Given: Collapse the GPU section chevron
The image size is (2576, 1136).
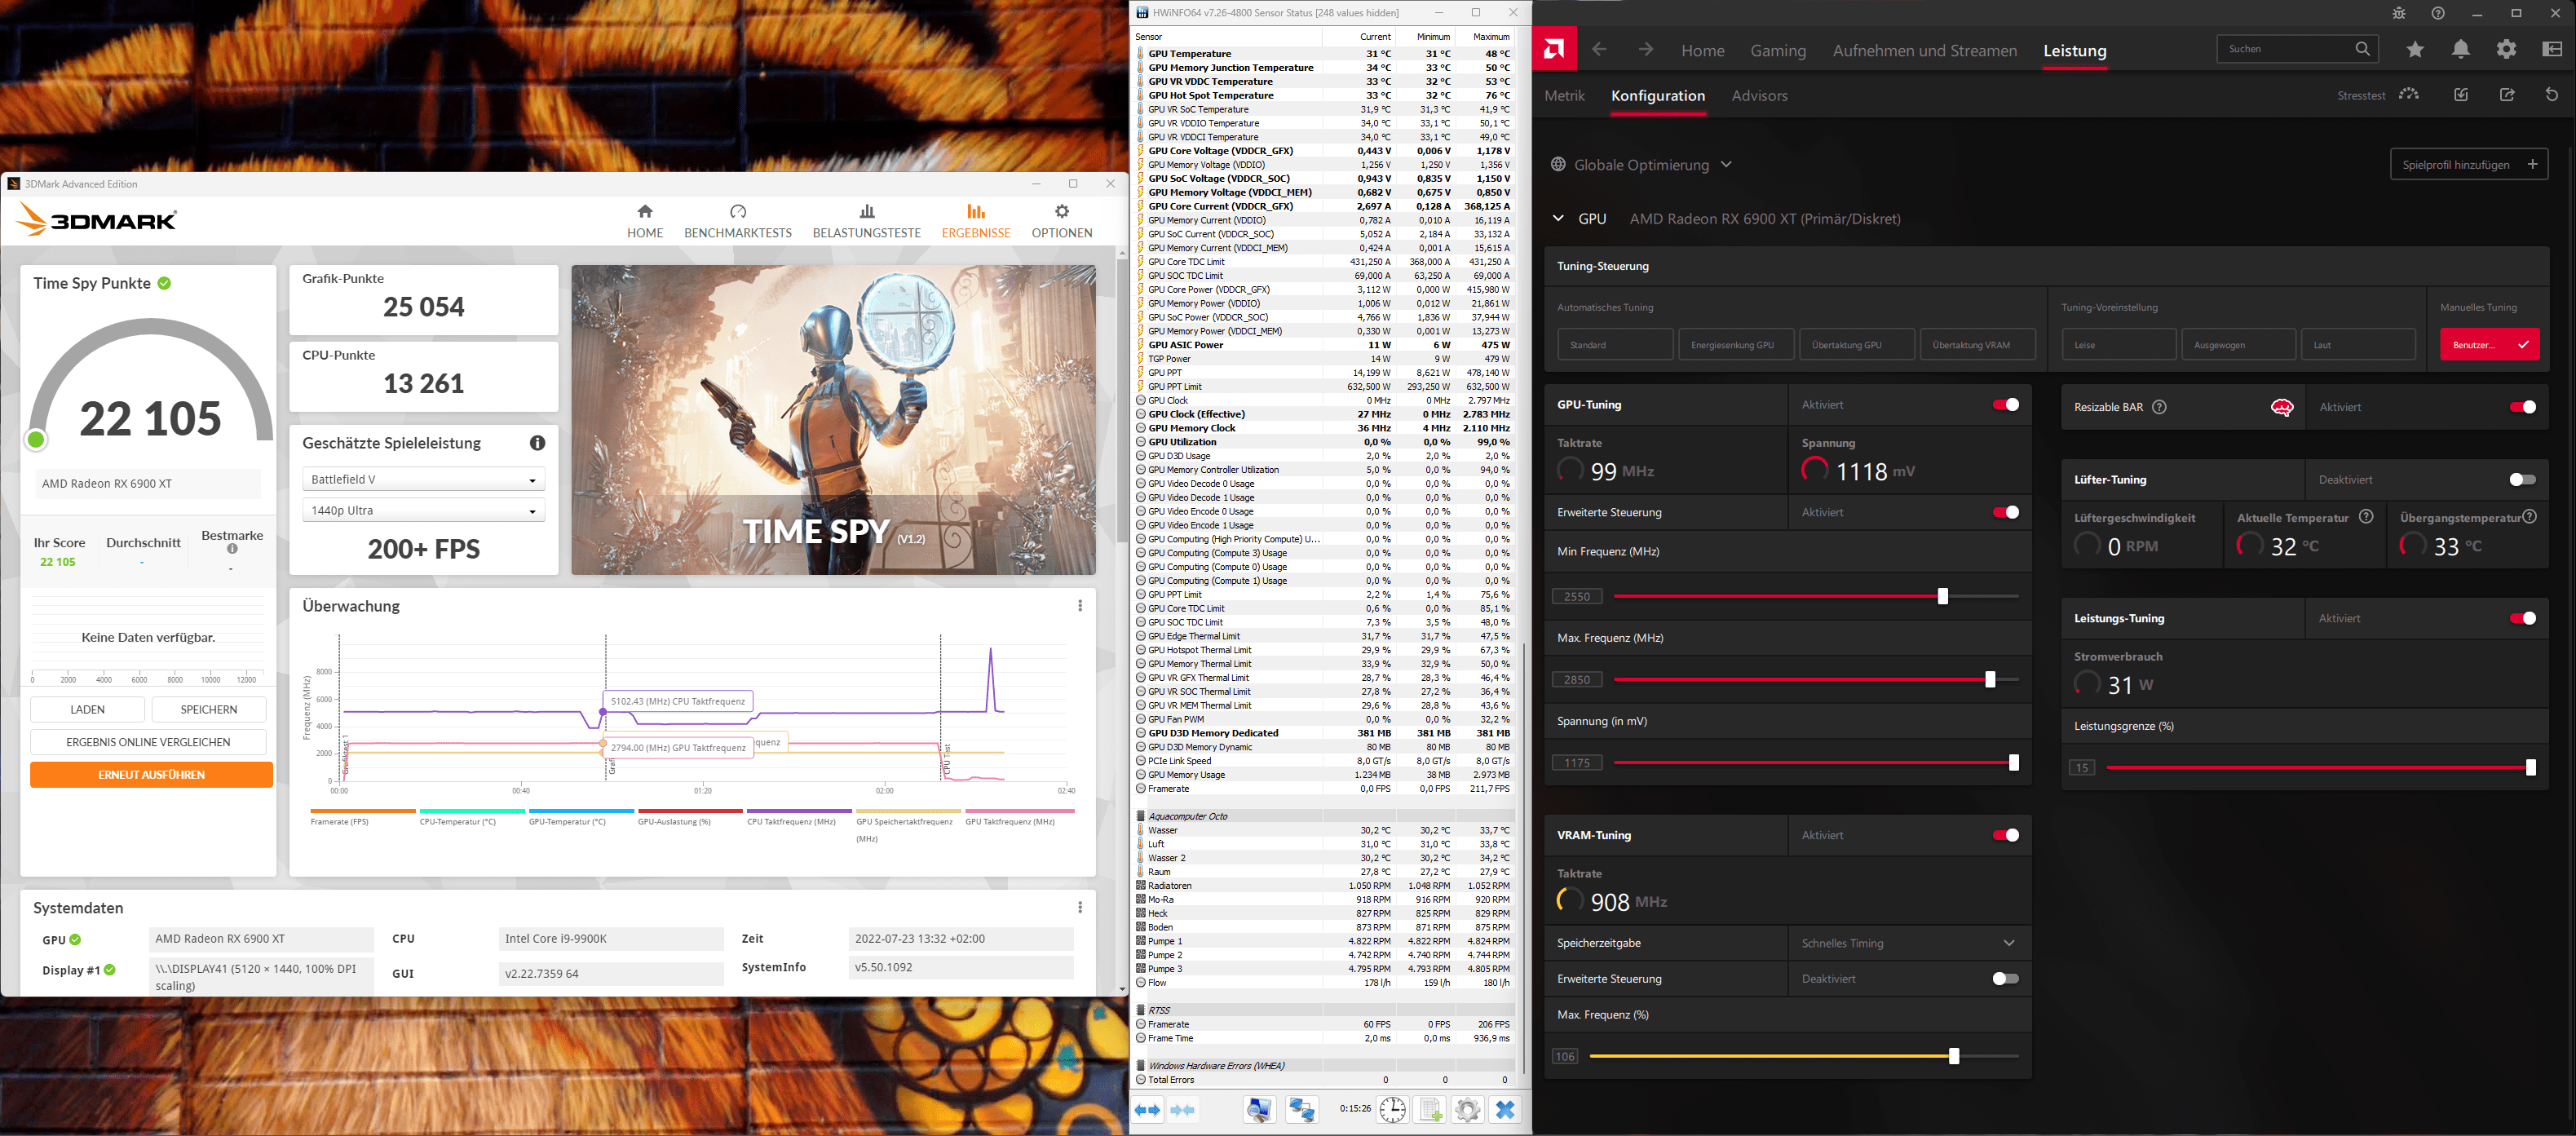Looking at the screenshot, I should [x=1558, y=219].
